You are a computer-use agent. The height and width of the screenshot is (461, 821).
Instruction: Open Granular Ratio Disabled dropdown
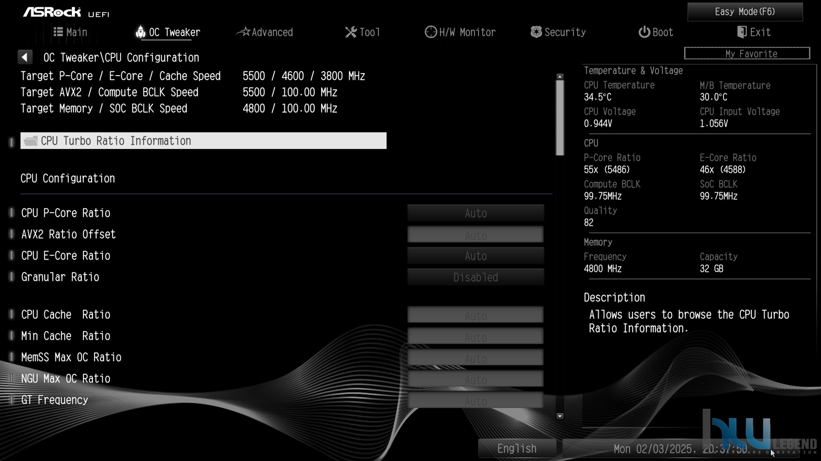click(475, 277)
